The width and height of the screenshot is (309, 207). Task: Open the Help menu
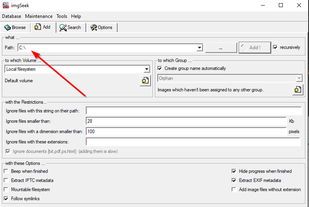pos(76,16)
